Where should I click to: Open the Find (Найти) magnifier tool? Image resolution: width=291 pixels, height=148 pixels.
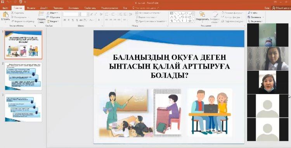point(249,13)
